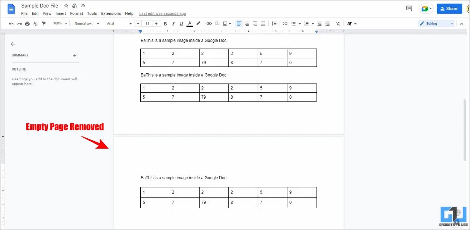The image size is (470, 230).
Task: Insert a bulleted list
Action: [x=293, y=23]
